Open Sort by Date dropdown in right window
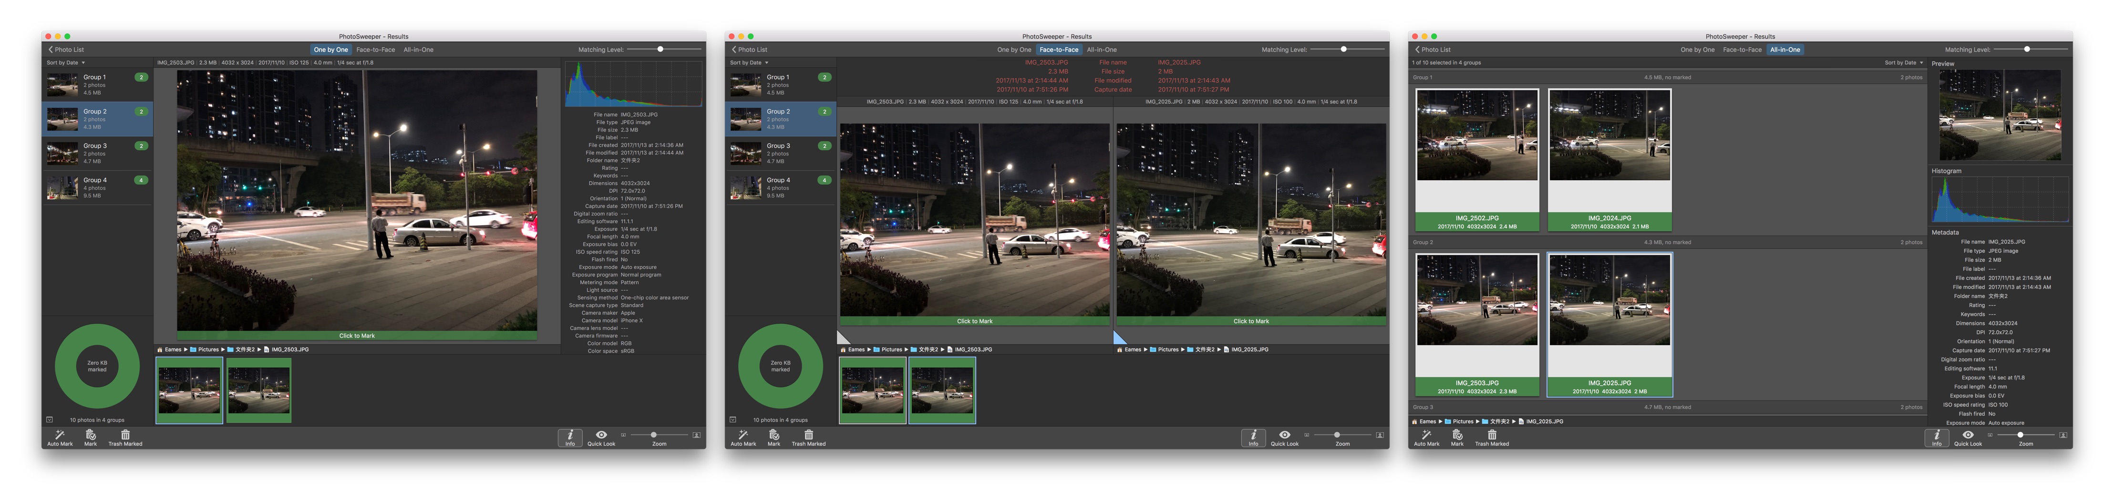This screenshot has width=2114, height=503. coord(1903,62)
